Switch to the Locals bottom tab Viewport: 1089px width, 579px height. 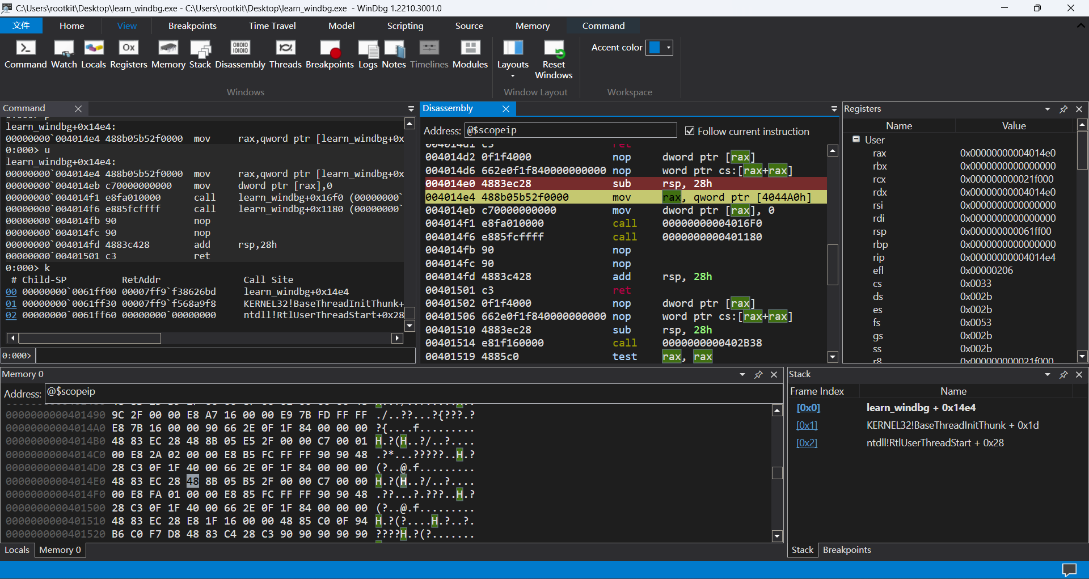point(17,550)
